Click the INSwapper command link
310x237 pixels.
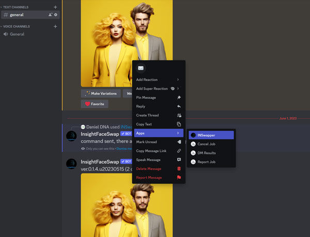click(127, 127)
